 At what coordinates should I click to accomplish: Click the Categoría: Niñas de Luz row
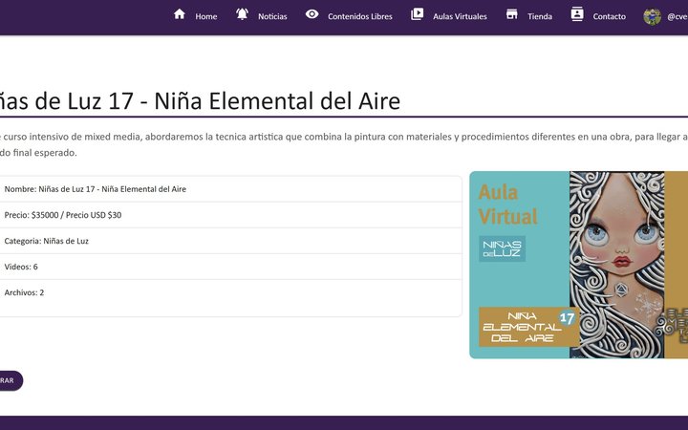click(x=229, y=241)
